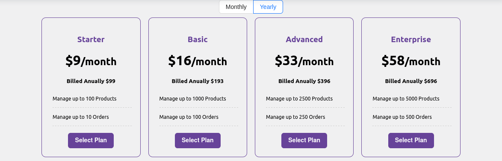
Task: Click the Enterprise plan heading
Action: 411,40
